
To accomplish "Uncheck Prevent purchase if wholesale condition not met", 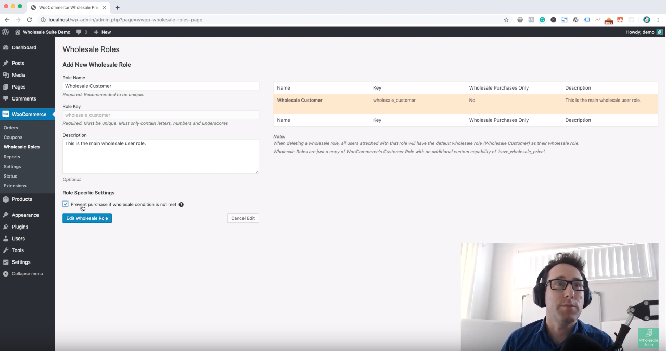I will [x=66, y=204].
